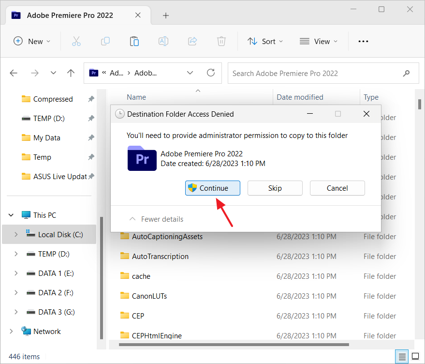This screenshot has height=364, width=425.
Task: Open the View menu
Action: (x=318, y=41)
